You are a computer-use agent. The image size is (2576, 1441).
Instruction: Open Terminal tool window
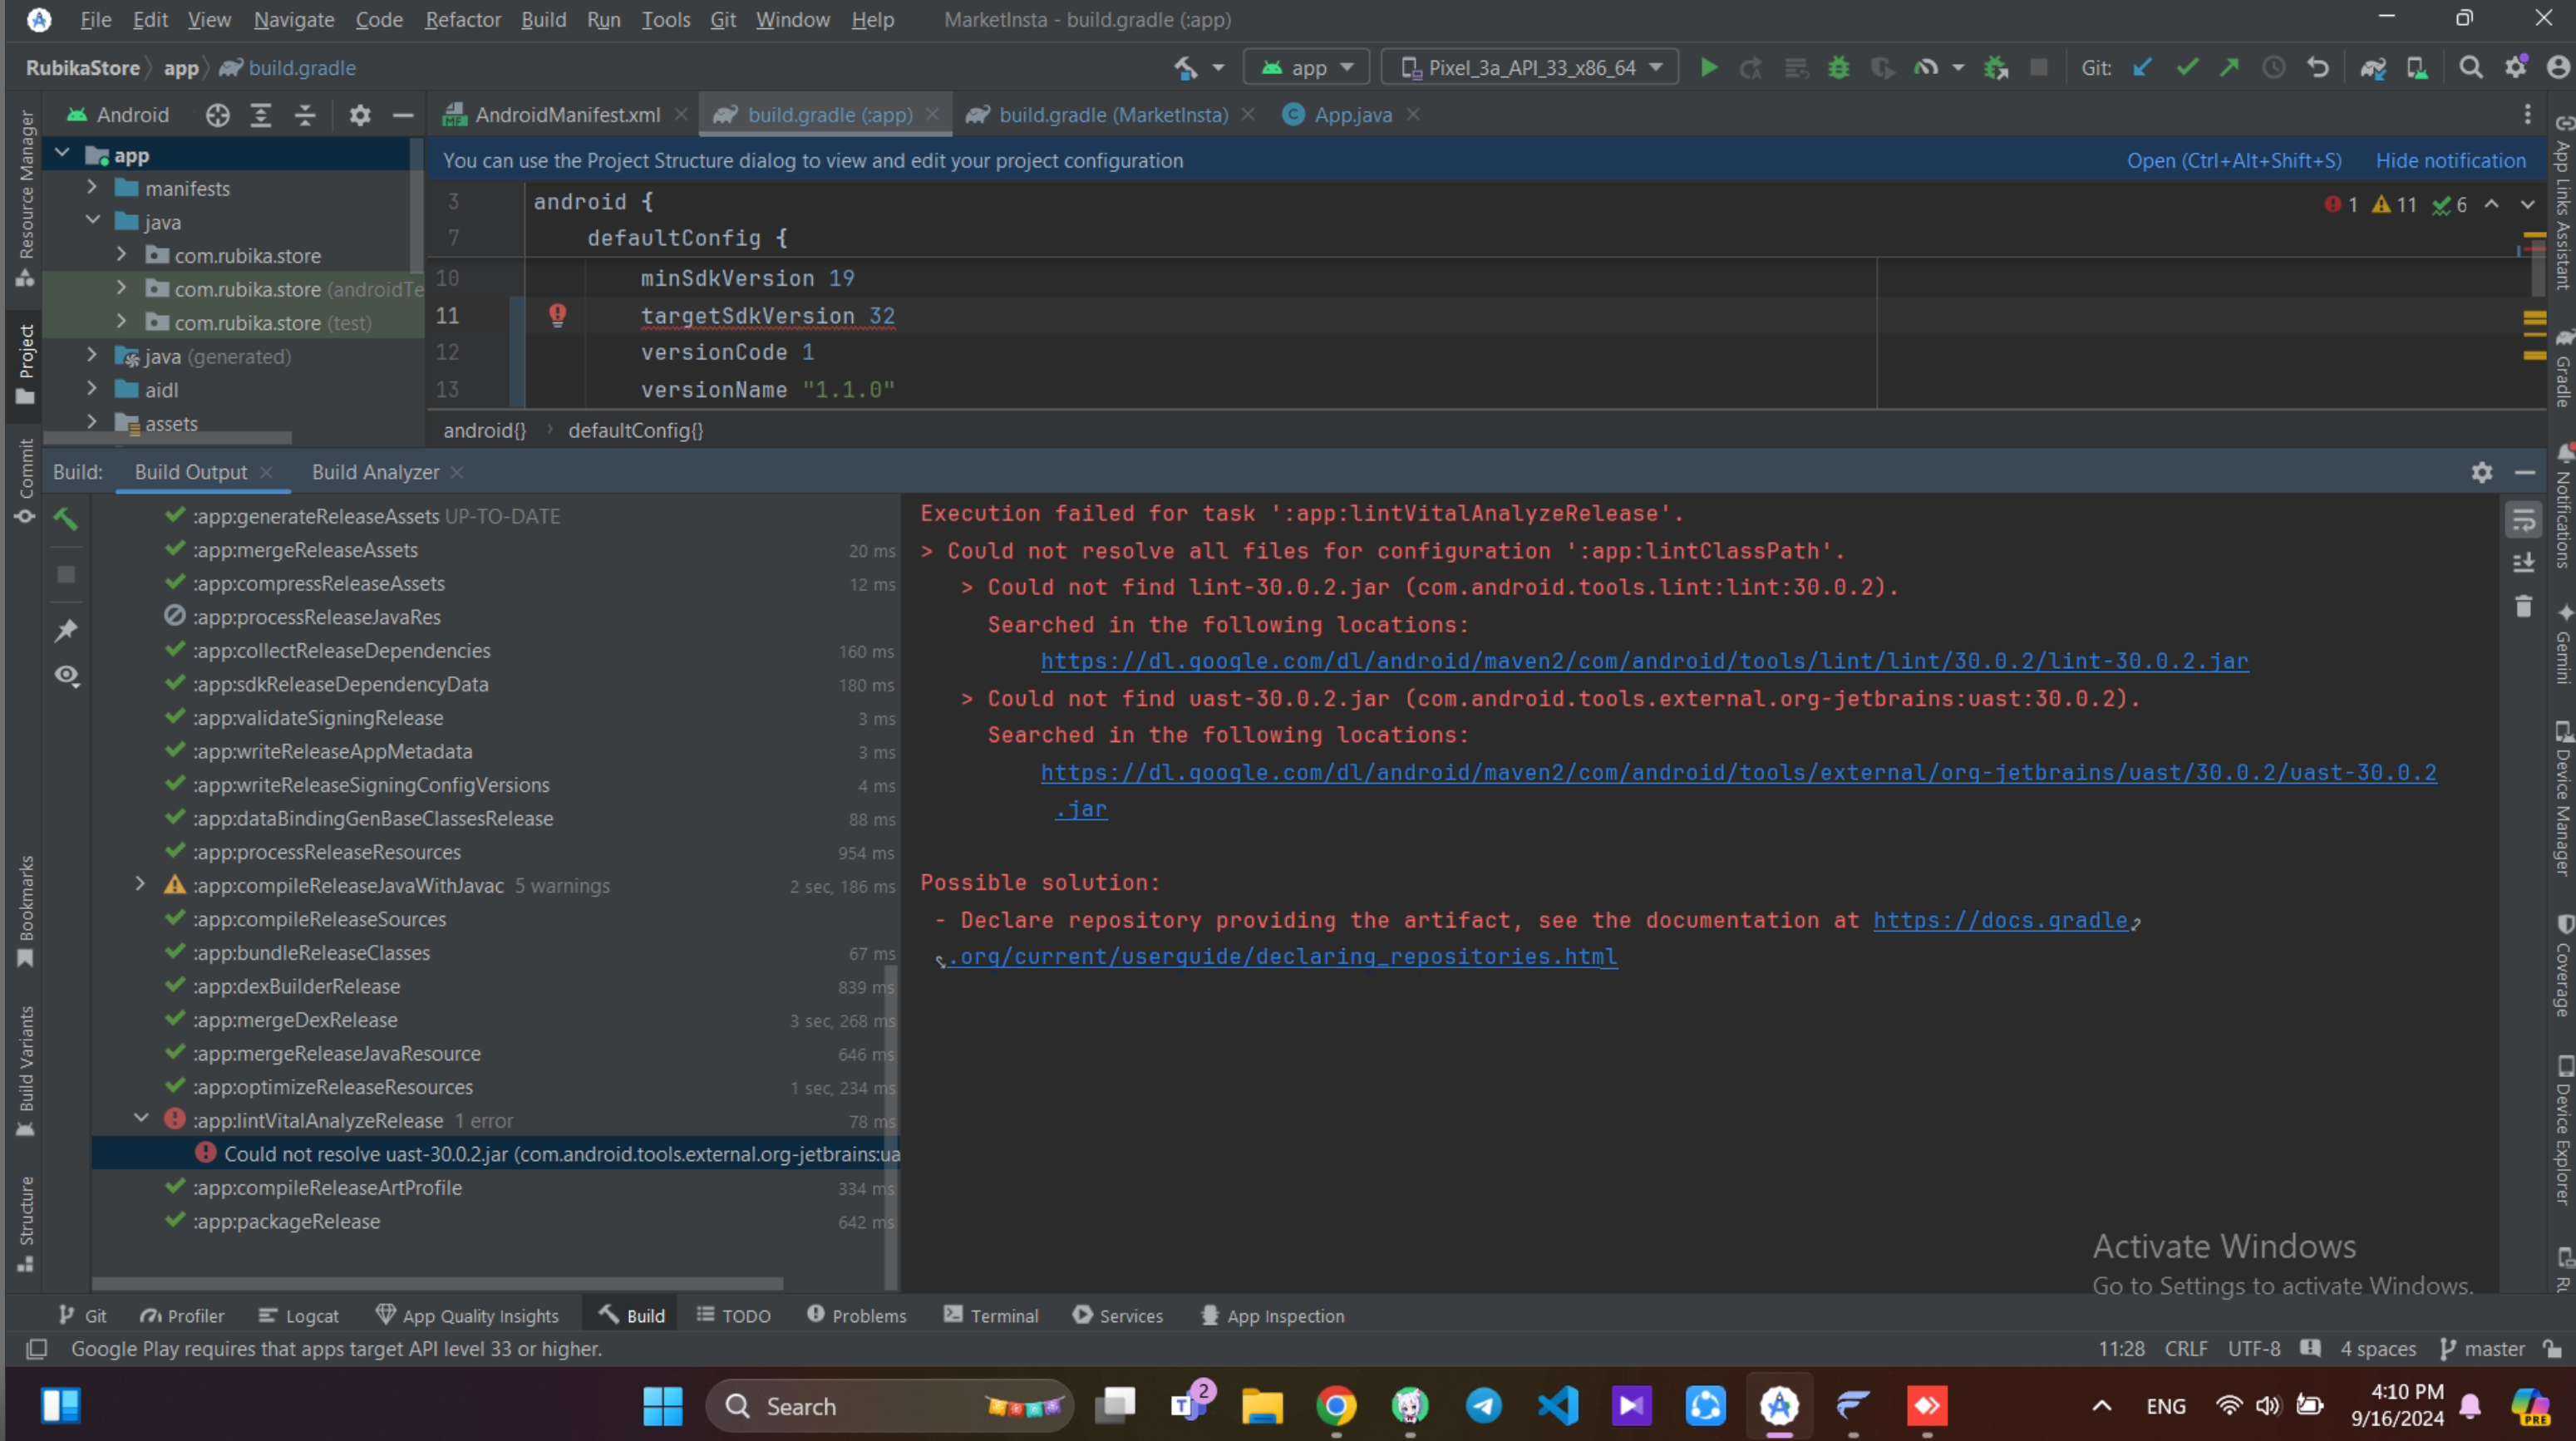tap(990, 1316)
